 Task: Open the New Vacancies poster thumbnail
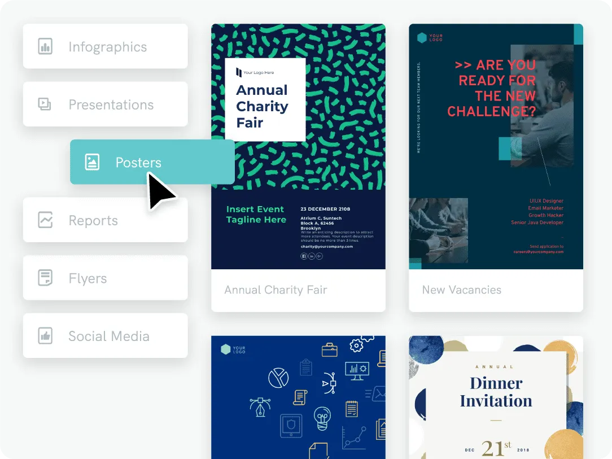(496, 146)
